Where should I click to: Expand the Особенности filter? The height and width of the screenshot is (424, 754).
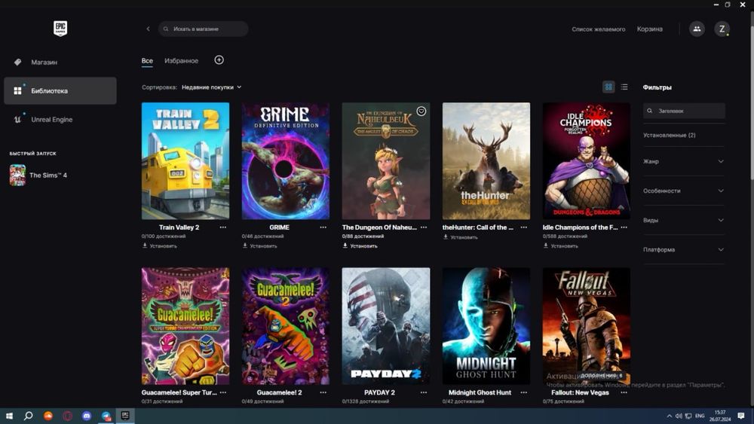[x=683, y=191]
